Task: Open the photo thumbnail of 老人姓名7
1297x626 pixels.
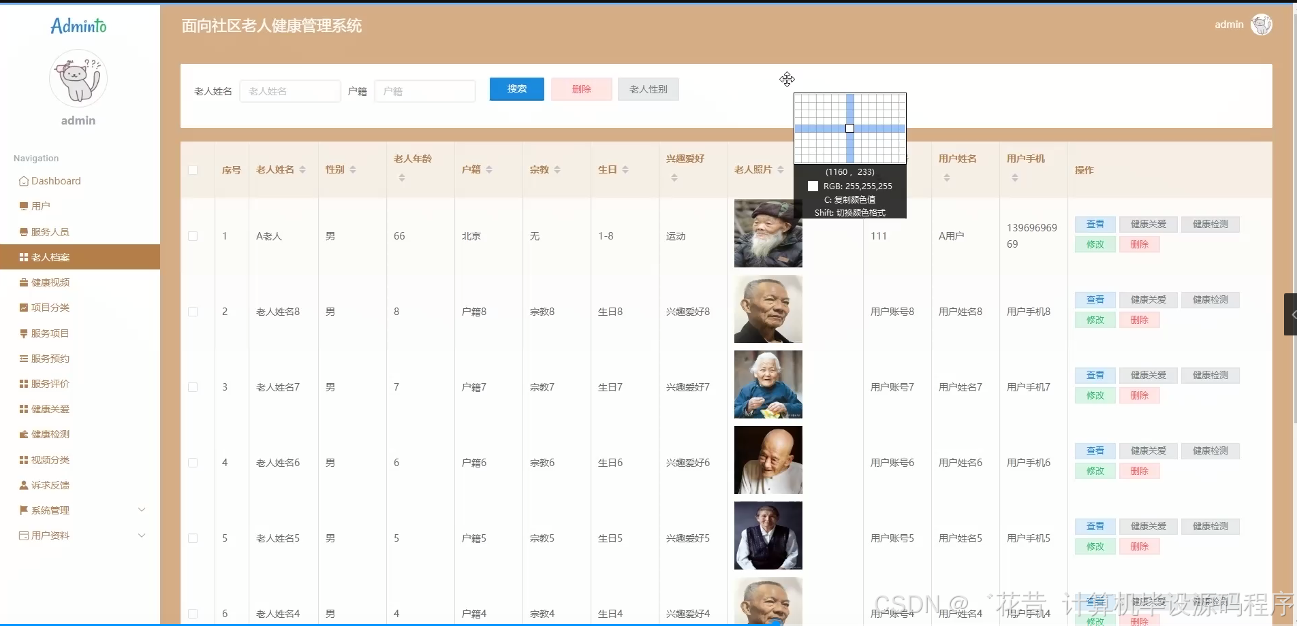Action: point(768,384)
